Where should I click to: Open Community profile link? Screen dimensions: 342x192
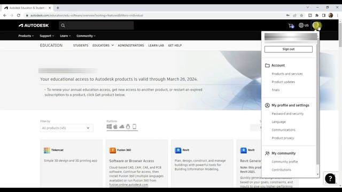(285, 162)
